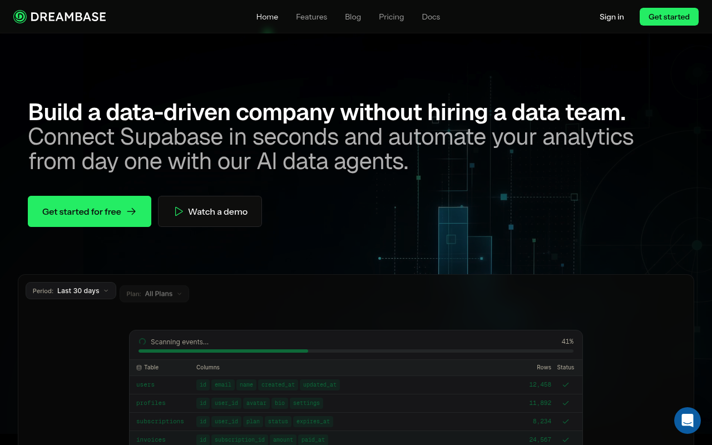The width and height of the screenshot is (712, 445).
Task: Click the Rows column header
Action: point(544,367)
